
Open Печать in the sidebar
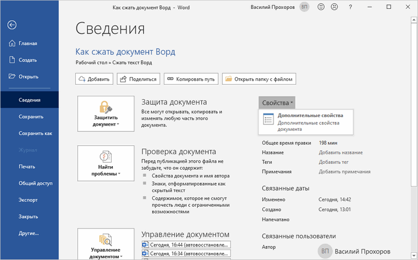point(29,167)
